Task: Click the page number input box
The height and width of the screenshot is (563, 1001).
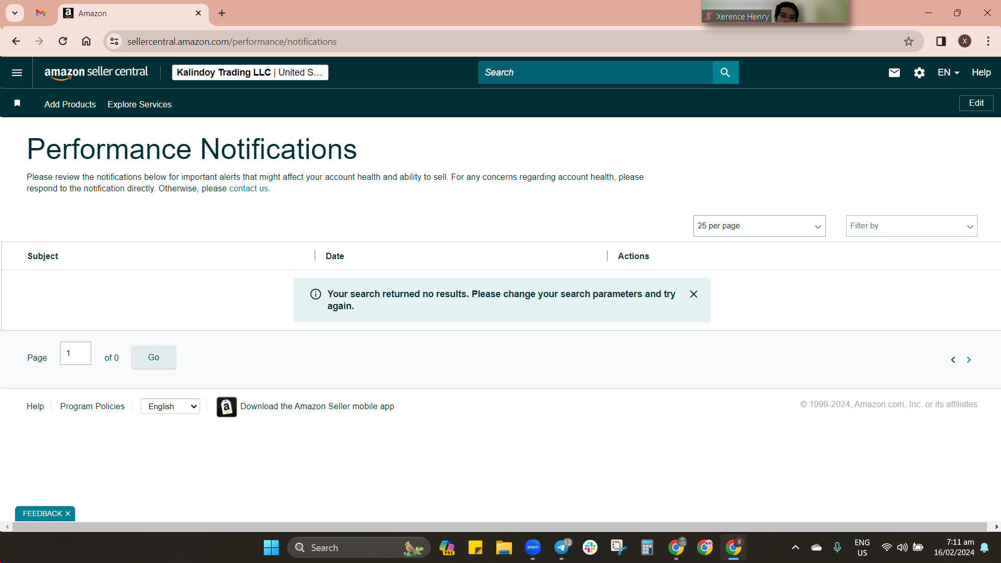Action: click(x=76, y=353)
